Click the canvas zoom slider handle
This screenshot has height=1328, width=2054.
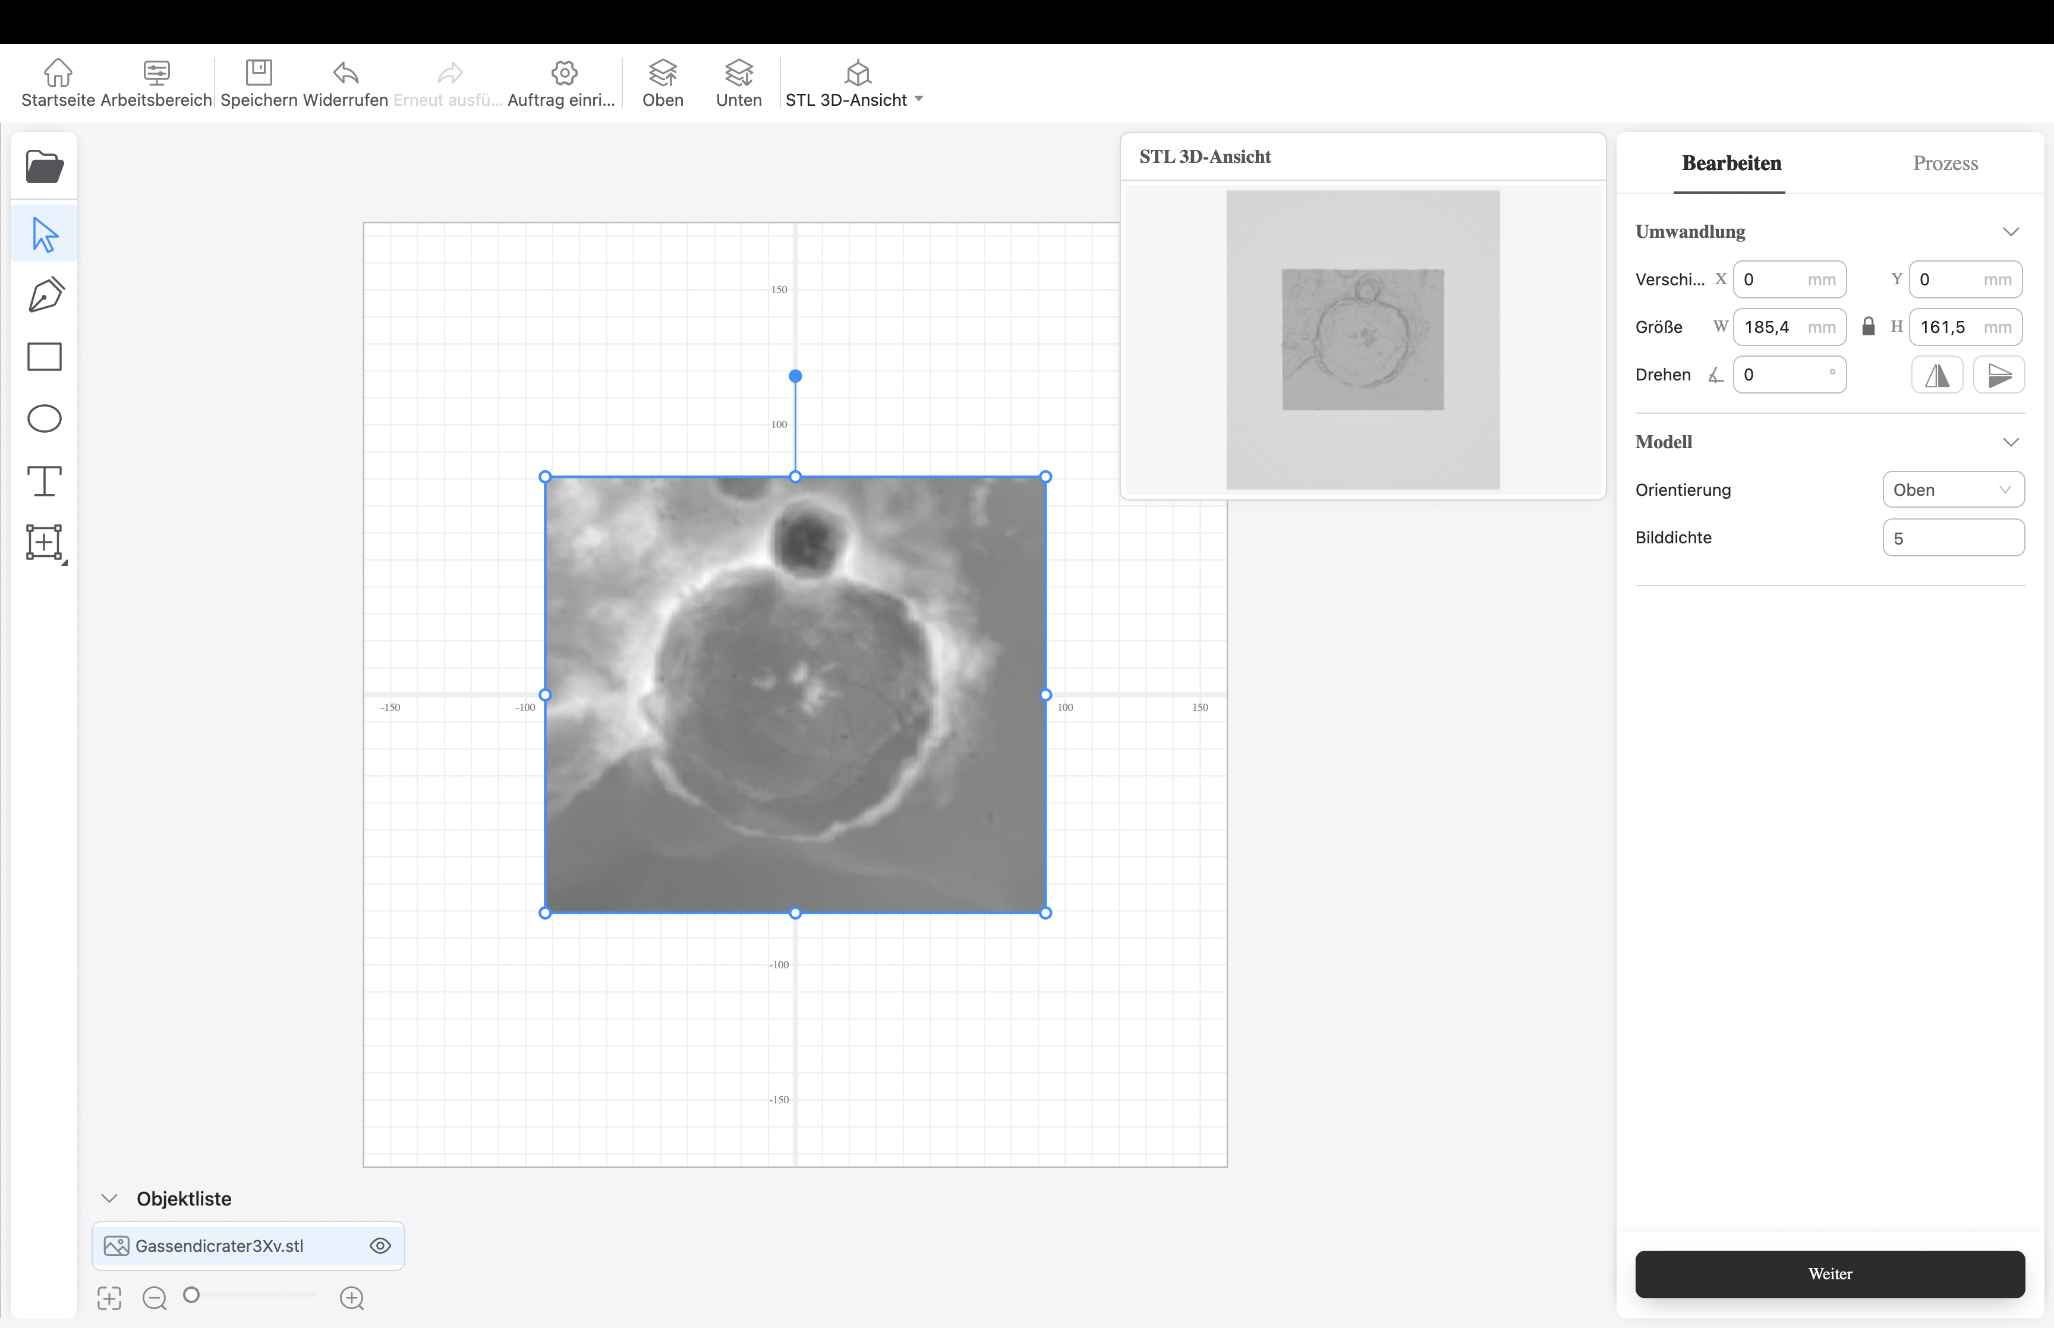[x=192, y=1294]
